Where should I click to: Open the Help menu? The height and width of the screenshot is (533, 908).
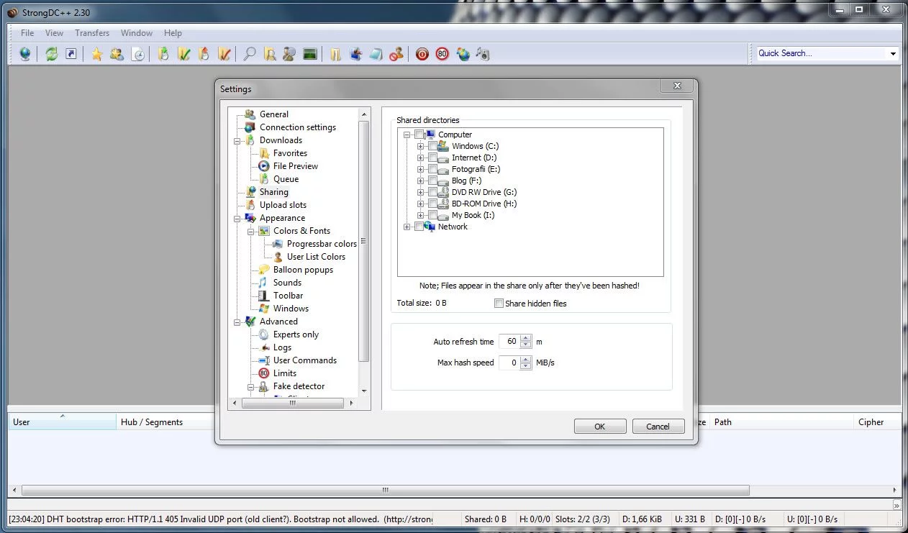[173, 33]
